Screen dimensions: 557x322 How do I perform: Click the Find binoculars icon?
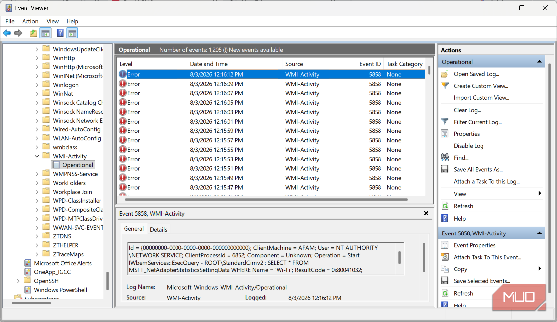click(445, 158)
